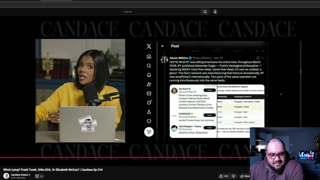
Task: Click @joekent16jan19 handle text
Action: point(187,92)
